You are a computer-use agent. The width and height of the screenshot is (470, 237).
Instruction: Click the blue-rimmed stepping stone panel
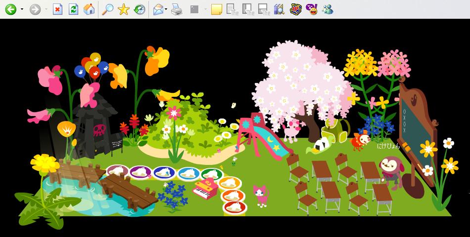click(164, 173)
